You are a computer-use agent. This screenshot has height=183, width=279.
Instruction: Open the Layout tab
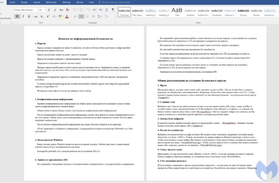coord(37,2)
